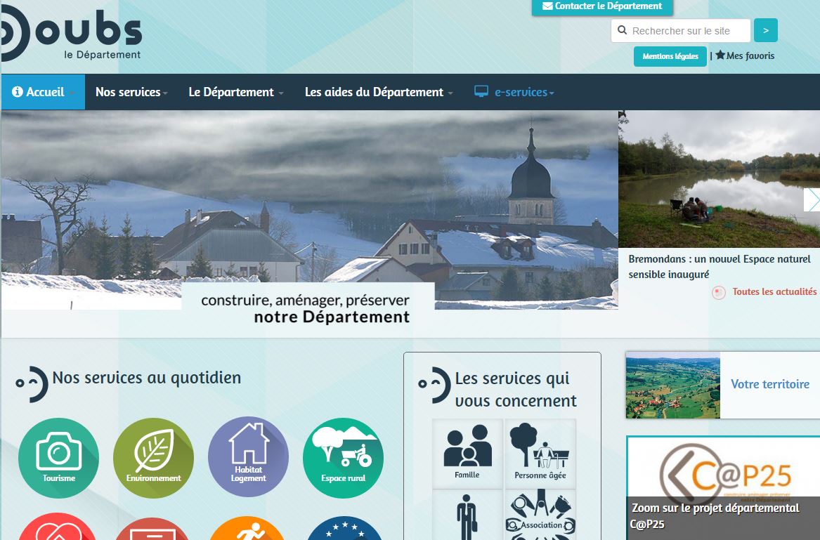
Task: Click the red circle icon before Toutes les actualités
Action: [719, 293]
